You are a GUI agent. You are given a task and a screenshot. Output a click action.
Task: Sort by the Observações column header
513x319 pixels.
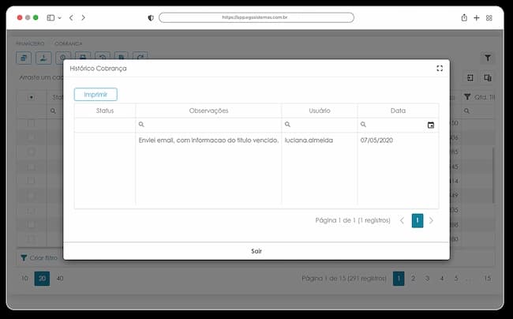[208, 111]
